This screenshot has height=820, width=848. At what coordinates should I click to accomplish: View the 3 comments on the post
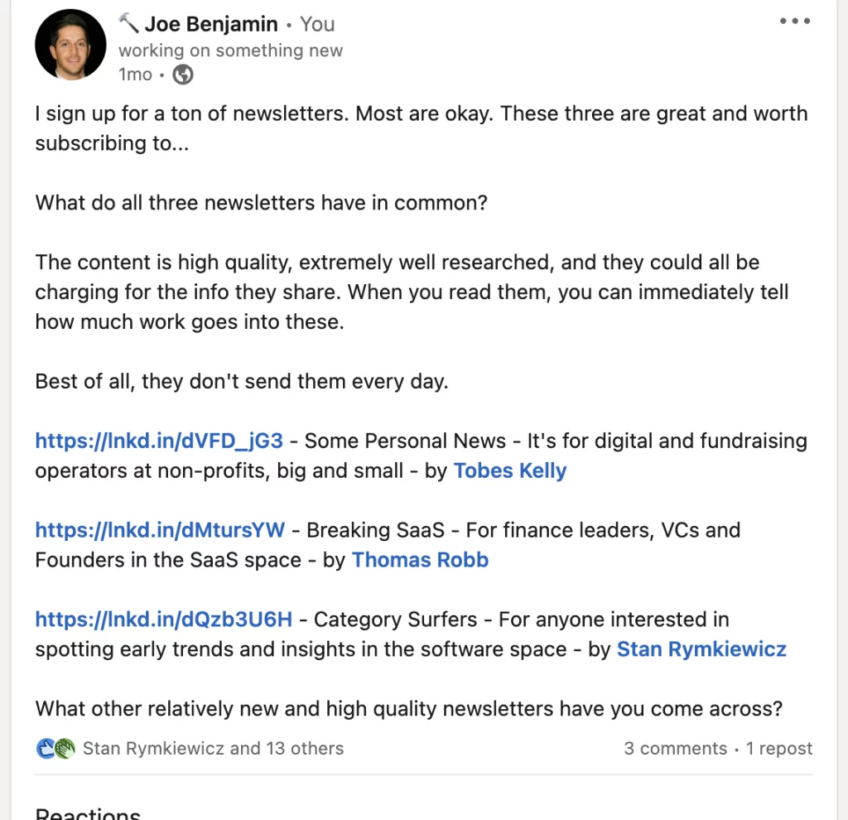pyautogui.click(x=675, y=748)
